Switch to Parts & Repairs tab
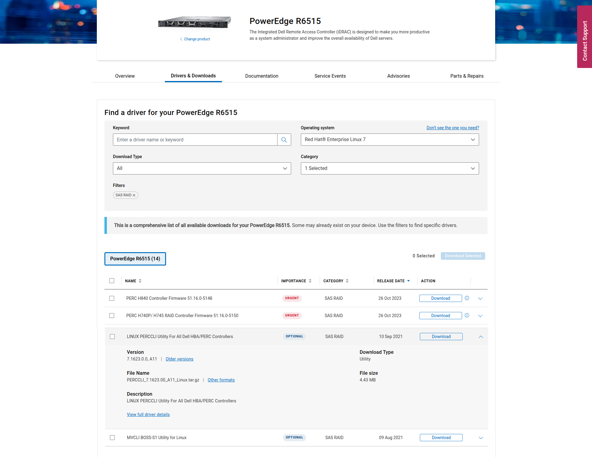Image resolution: width=592 pixels, height=457 pixels. click(467, 76)
